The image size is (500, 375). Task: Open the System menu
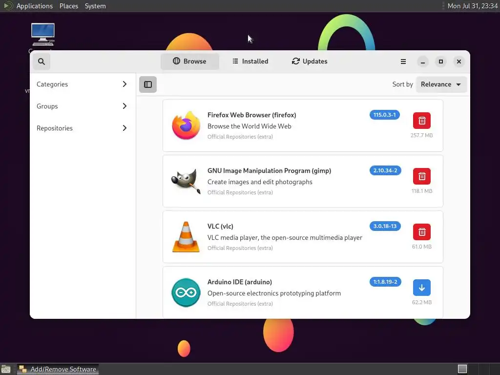(x=95, y=6)
